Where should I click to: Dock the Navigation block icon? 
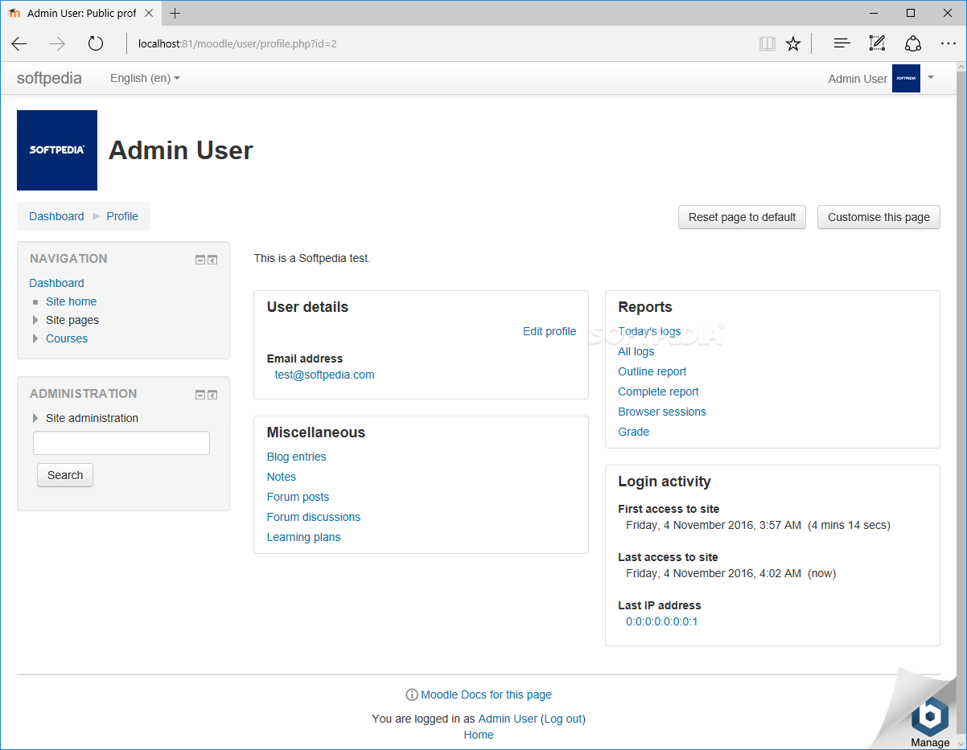(212, 260)
